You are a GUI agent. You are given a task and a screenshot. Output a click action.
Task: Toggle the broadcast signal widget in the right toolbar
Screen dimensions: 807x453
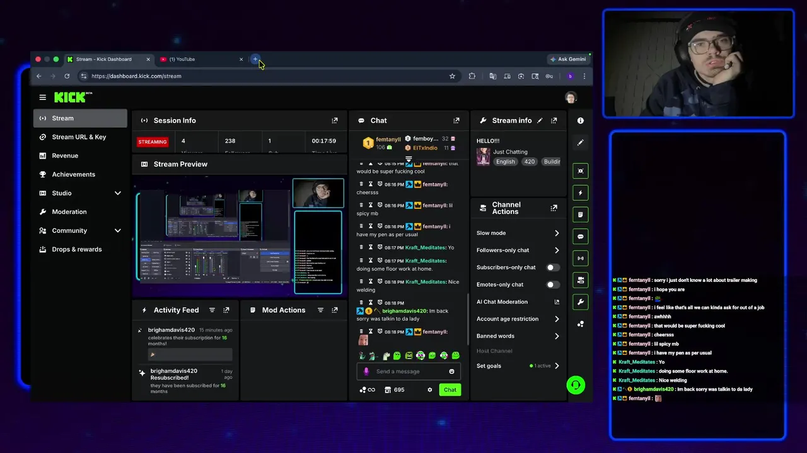tap(581, 258)
